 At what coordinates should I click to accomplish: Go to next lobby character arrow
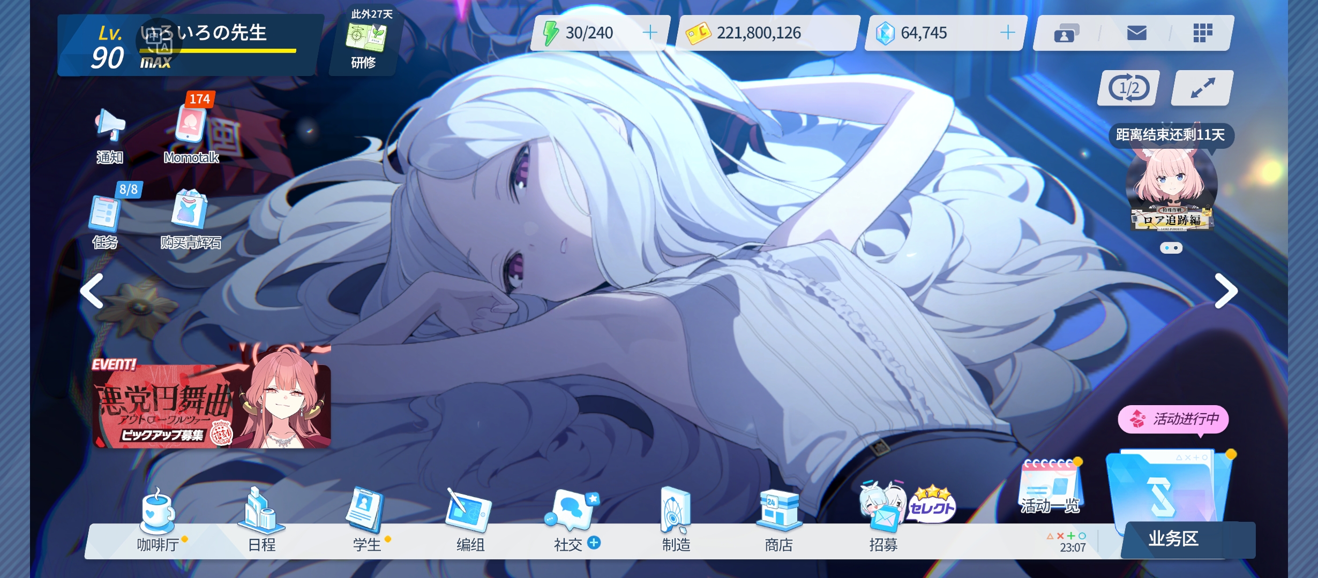pyautogui.click(x=1226, y=291)
